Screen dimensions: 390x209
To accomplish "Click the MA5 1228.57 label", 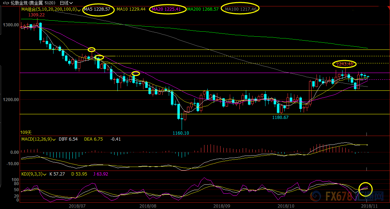I will (97, 9).
